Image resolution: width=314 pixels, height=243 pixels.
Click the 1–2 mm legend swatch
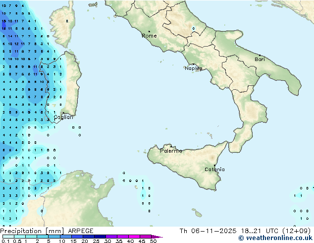coord(31,237)
